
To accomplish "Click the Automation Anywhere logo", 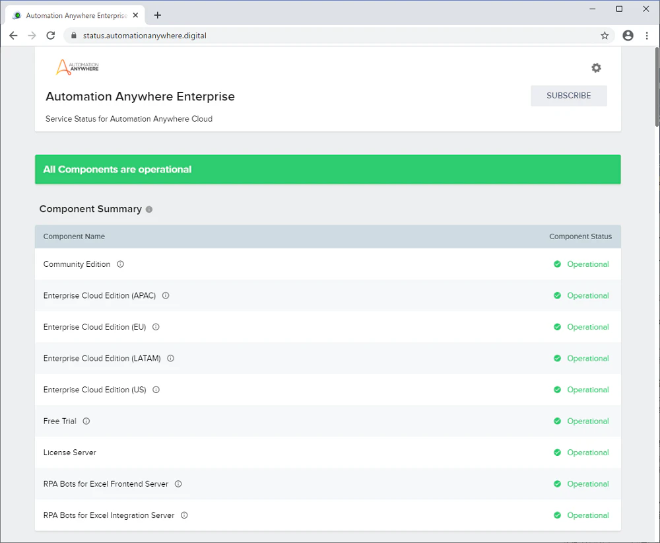I will pos(77,67).
